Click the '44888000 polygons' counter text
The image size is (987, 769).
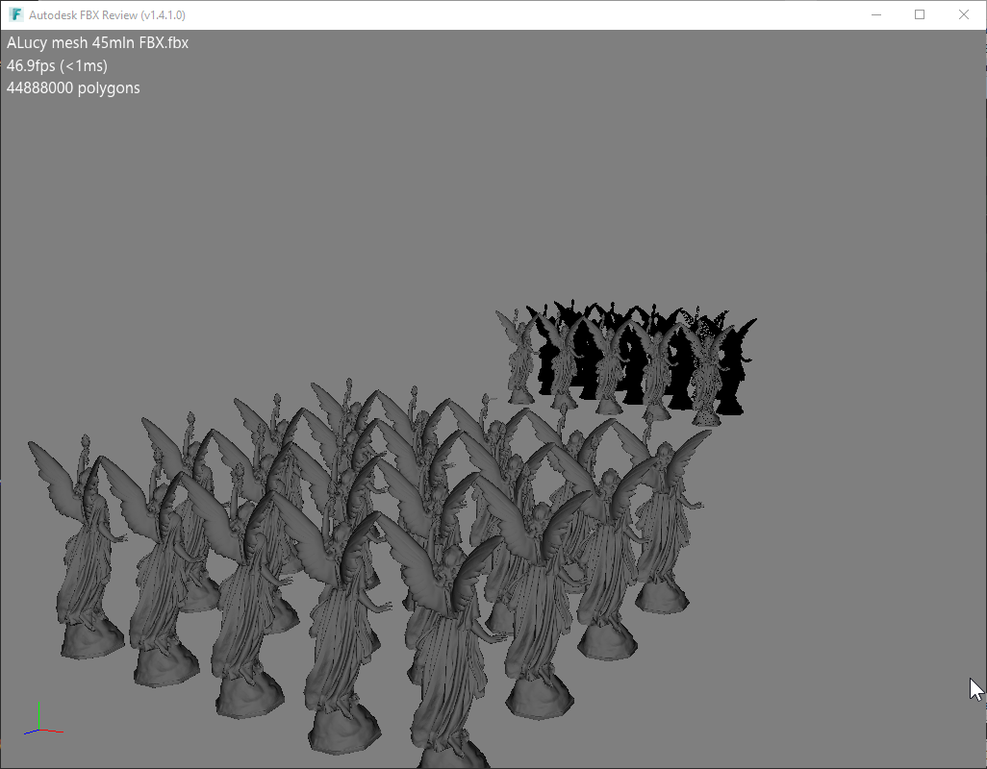tap(73, 88)
